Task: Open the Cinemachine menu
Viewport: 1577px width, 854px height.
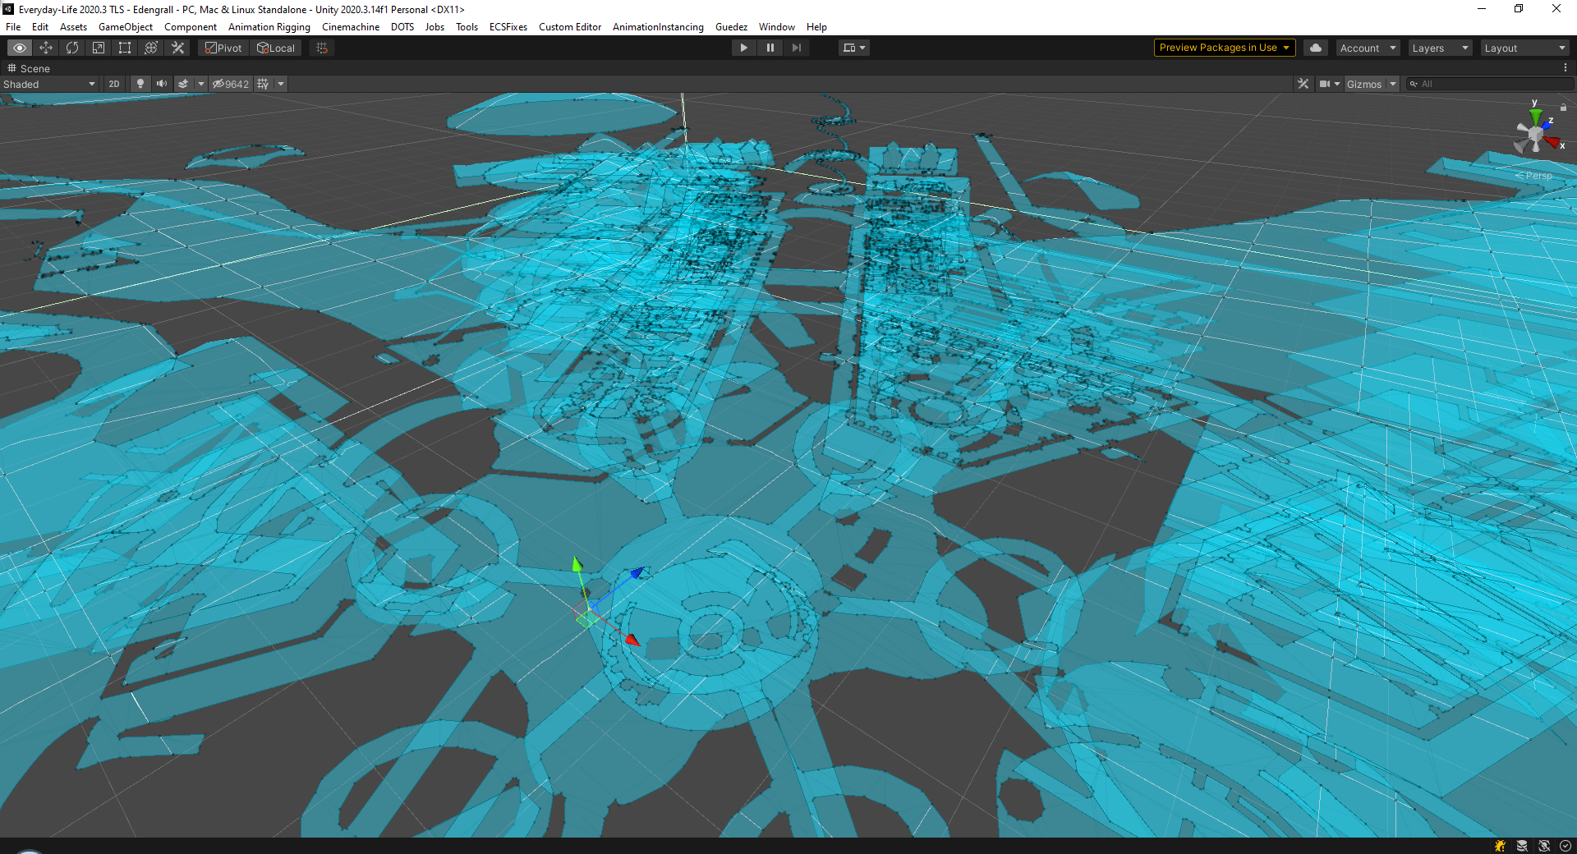Action: pyautogui.click(x=351, y=27)
